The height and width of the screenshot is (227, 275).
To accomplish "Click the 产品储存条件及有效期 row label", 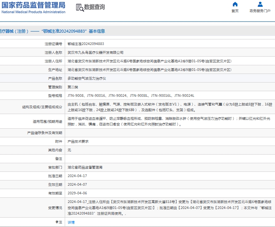I will pos(45,133).
